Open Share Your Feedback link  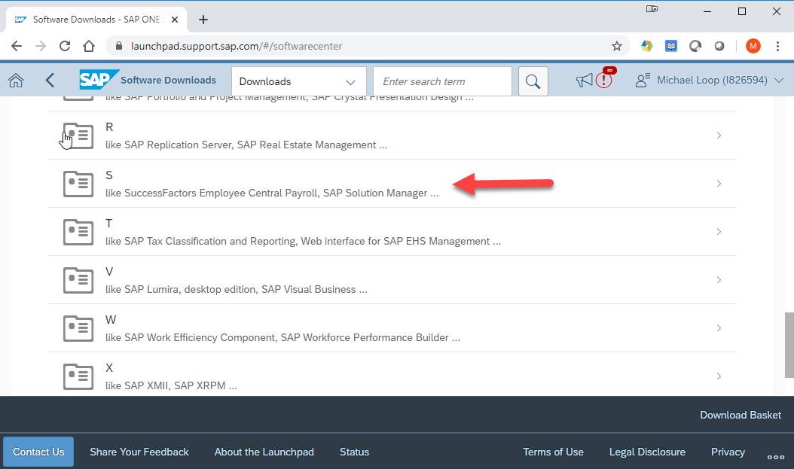coord(139,452)
